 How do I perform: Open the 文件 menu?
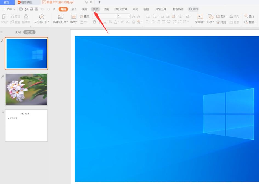[8, 9]
